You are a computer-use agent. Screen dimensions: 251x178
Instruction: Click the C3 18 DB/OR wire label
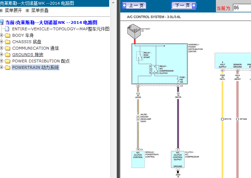point(178,95)
